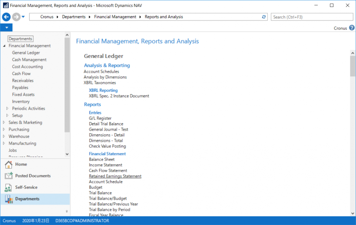Click the main content vertical scrollbar down arrow
356x225 pixels.
353,213
